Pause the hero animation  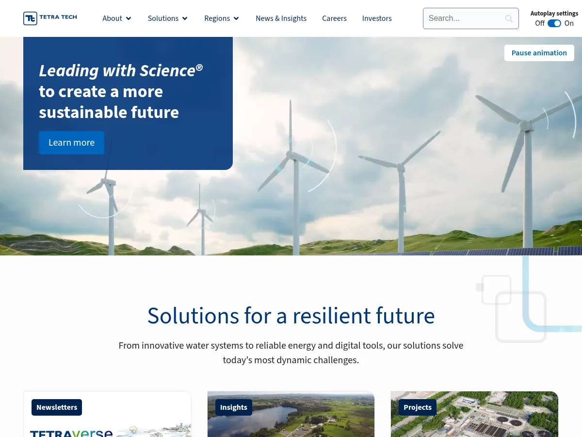pos(539,53)
